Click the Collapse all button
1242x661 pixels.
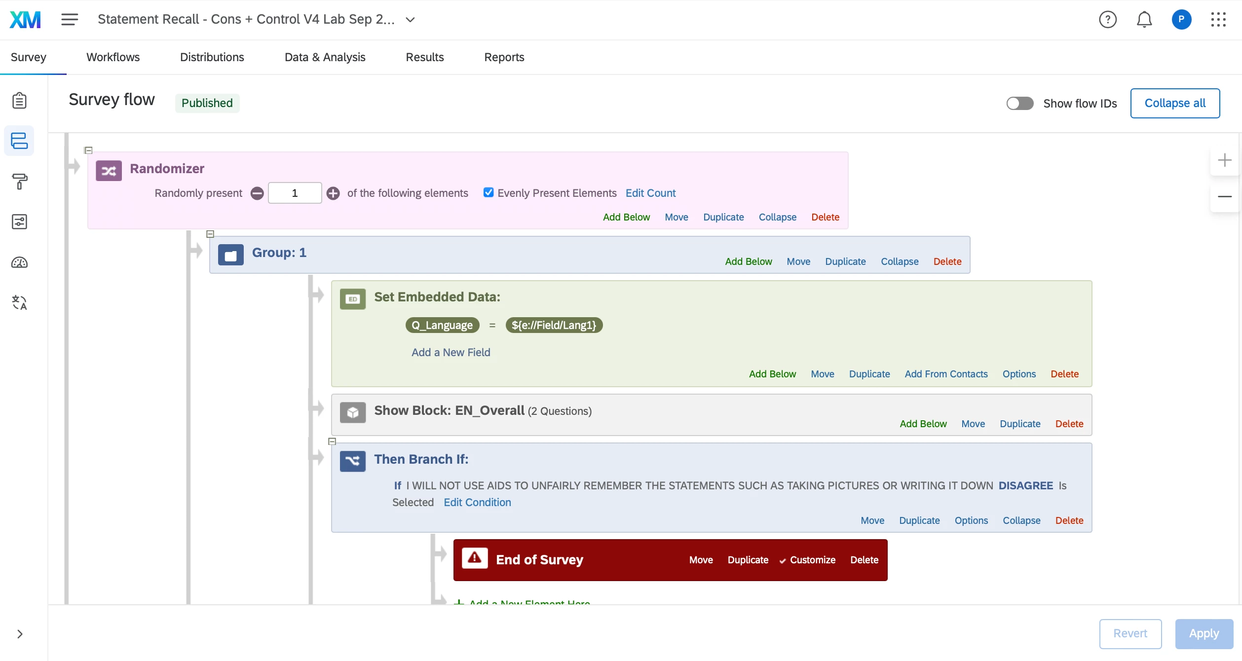[1174, 103]
